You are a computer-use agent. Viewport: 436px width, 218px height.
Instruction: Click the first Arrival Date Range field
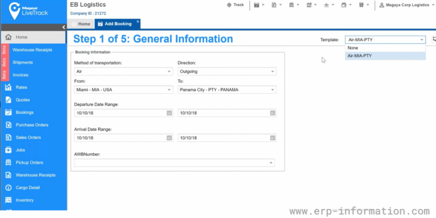(x=123, y=138)
